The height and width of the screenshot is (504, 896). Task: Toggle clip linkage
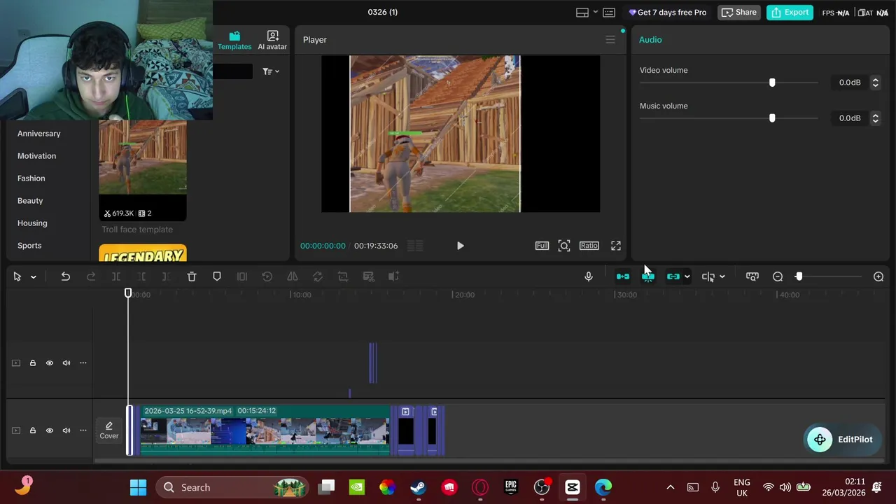673,276
